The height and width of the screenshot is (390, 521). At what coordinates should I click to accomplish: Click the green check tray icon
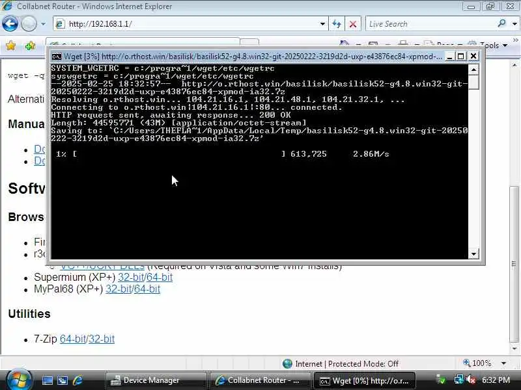click(x=442, y=380)
